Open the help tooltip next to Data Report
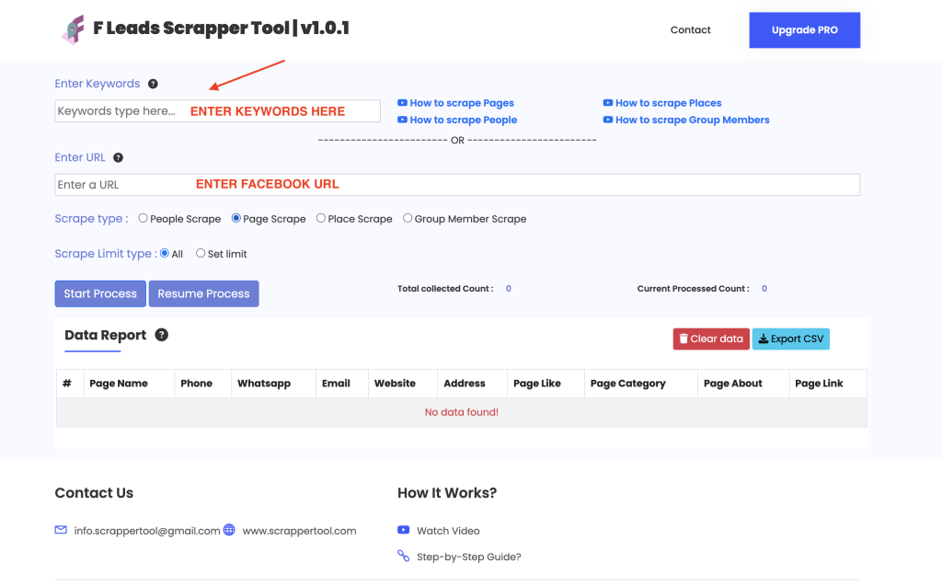 point(162,335)
